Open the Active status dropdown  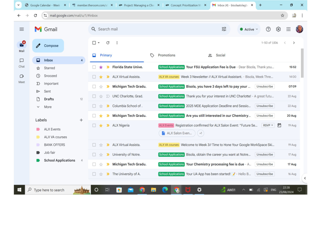[249, 29]
